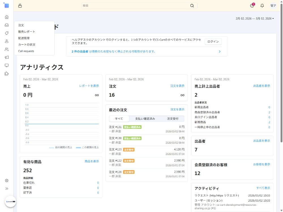This screenshot has width=283, height=212.
Task: Open the date range dropdown
Action: click(x=255, y=19)
